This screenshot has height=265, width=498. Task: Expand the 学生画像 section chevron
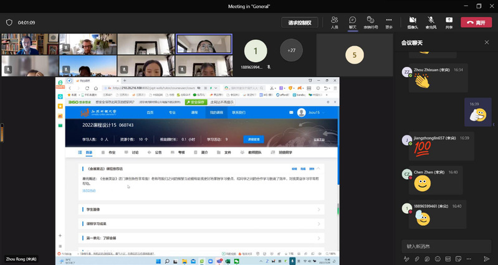[318, 210]
